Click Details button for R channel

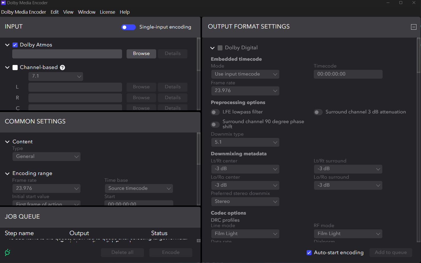(x=173, y=98)
